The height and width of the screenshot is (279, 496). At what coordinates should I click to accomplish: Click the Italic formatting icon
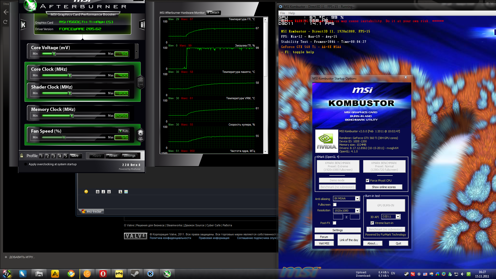(x=103, y=192)
